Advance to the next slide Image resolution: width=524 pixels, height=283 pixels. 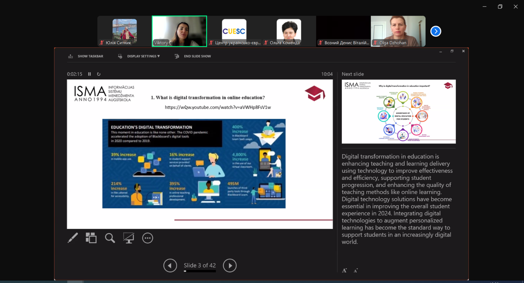tap(230, 266)
